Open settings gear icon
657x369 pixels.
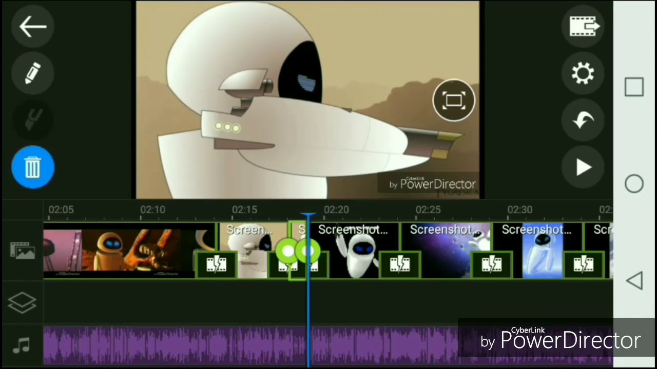coord(583,74)
